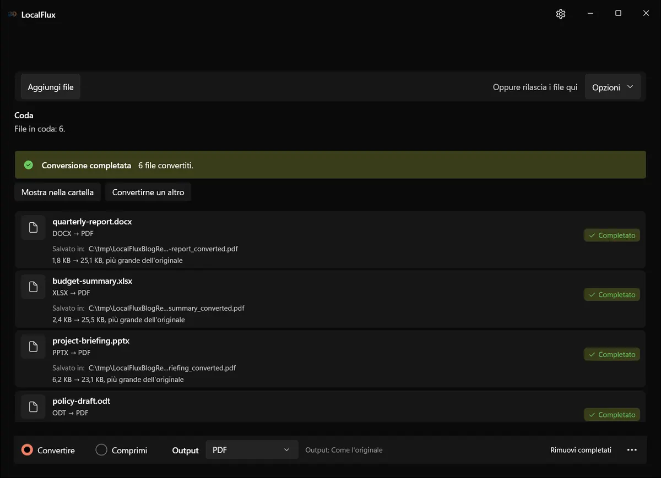Screen dimensions: 661x478
Task: Click the 'XLSX → PDF' label
Action: click(71, 293)
